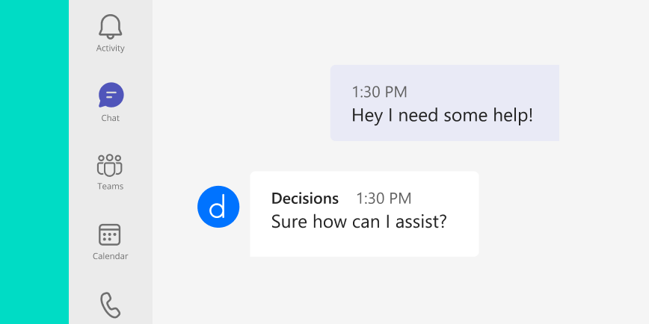Click the Teams label text
Viewport: 649px width, 324px height.
pos(110,187)
